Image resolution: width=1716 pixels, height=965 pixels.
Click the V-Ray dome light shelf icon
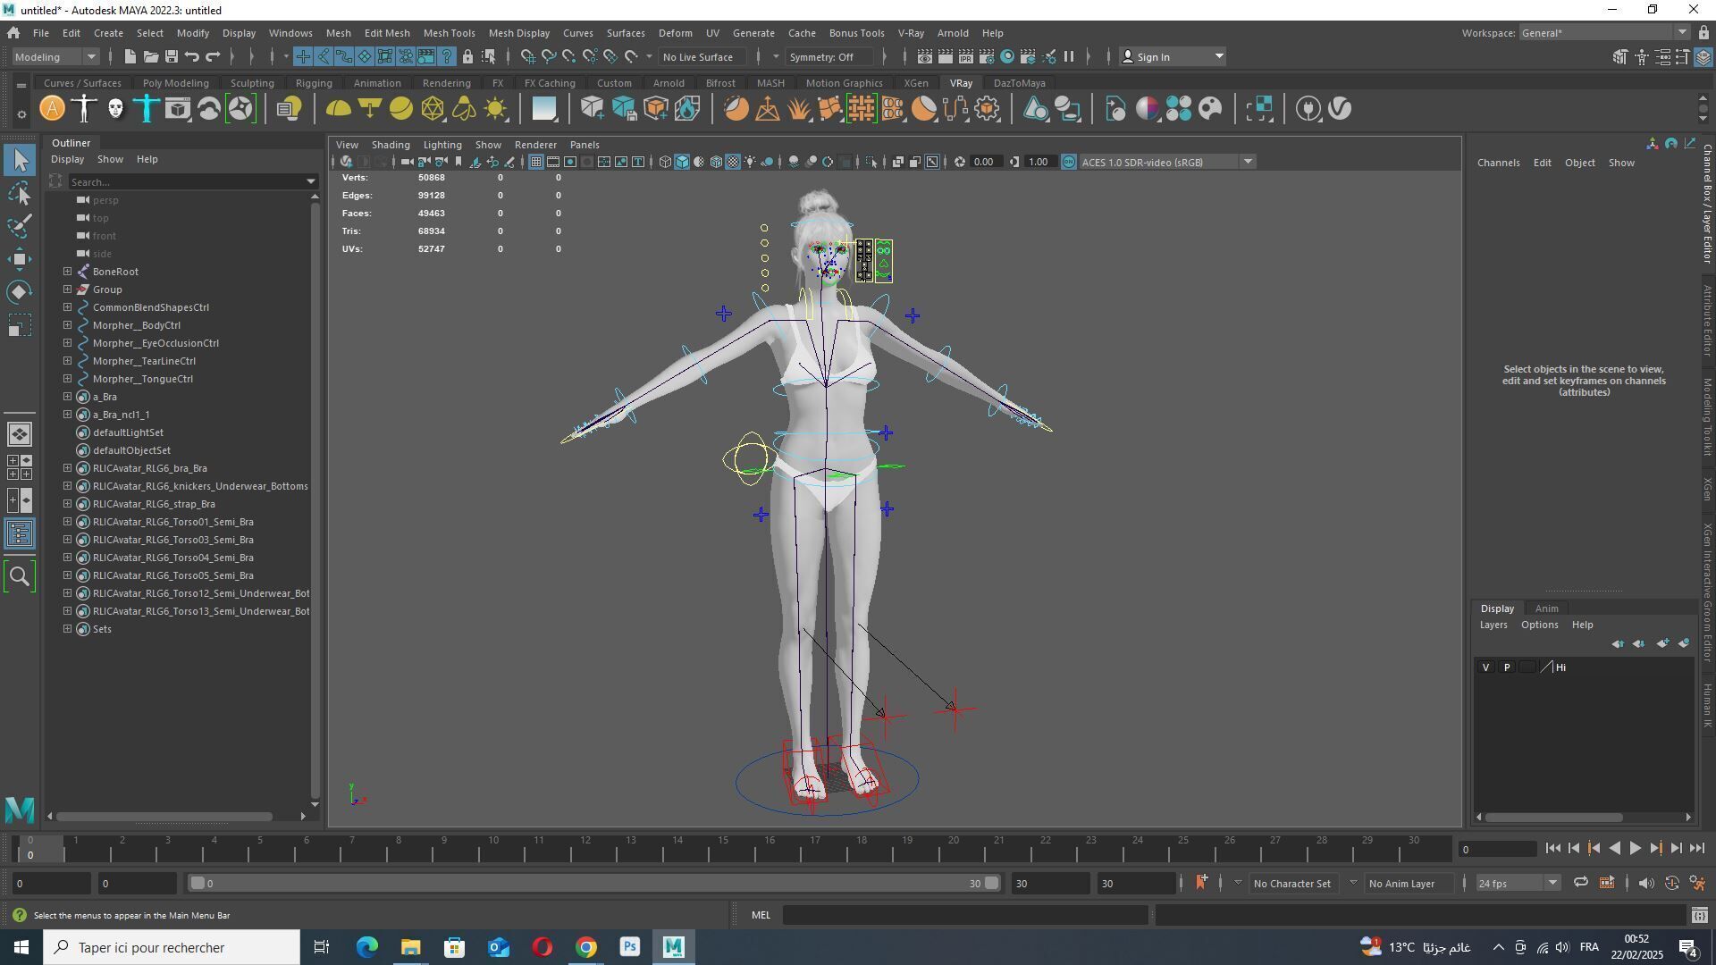coord(339,109)
